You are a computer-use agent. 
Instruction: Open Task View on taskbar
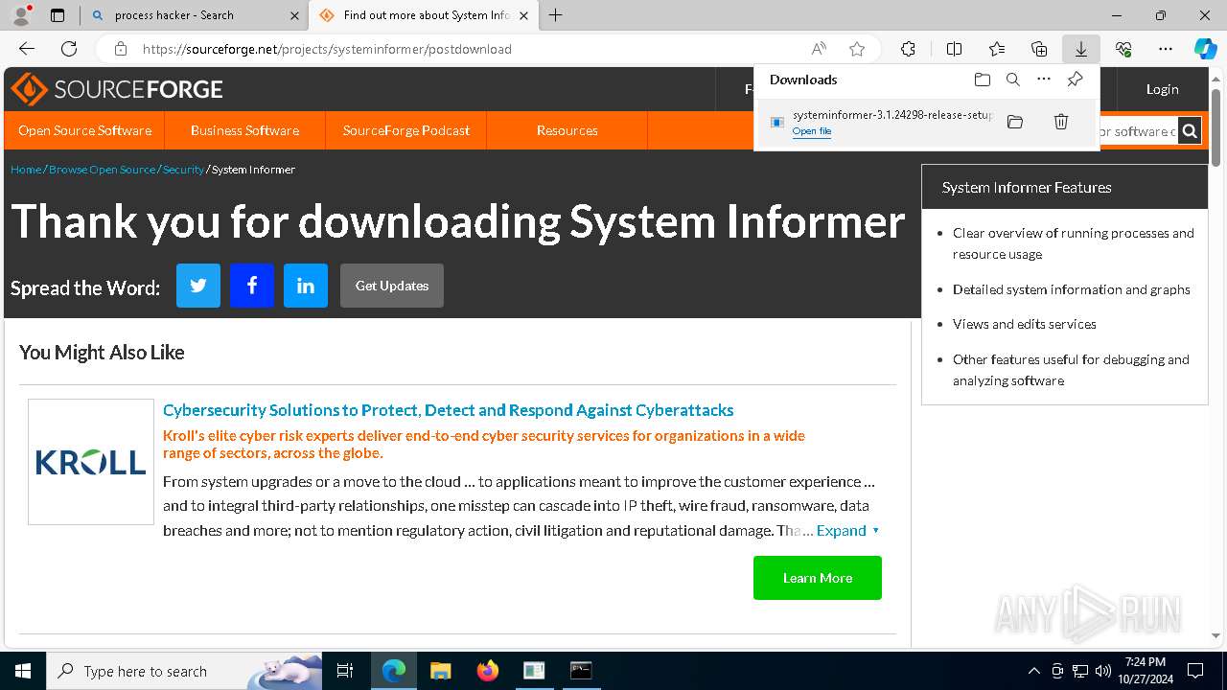pyautogui.click(x=345, y=671)
